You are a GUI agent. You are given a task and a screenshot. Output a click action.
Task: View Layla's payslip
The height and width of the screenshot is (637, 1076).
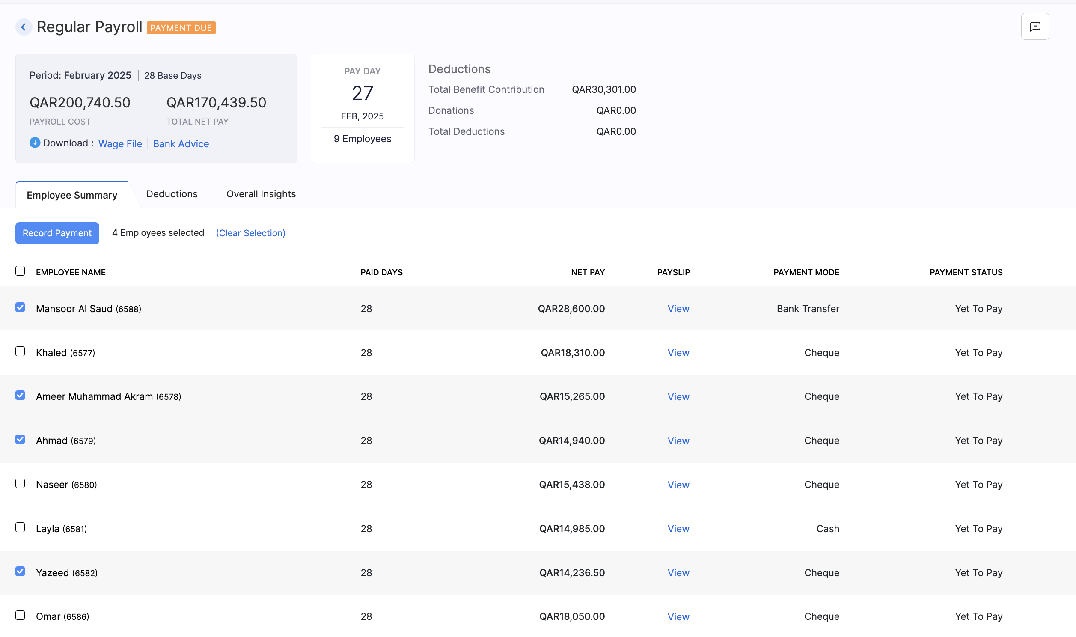[x=678, y=528]
